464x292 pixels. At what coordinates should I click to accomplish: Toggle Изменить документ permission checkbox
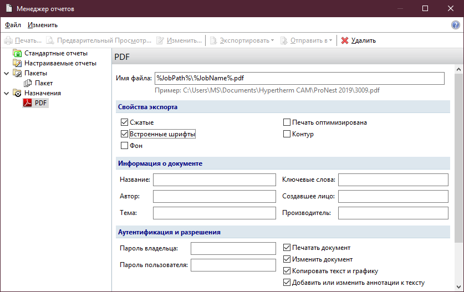pos(287,259)
